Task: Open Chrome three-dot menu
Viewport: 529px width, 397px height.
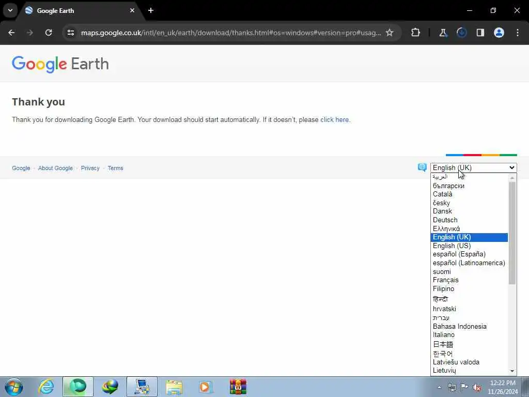Action: 518,33
